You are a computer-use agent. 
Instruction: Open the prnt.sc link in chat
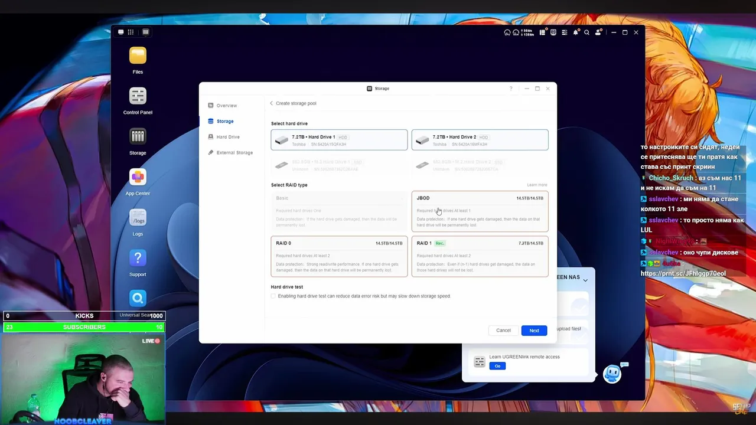click(683, 273)
